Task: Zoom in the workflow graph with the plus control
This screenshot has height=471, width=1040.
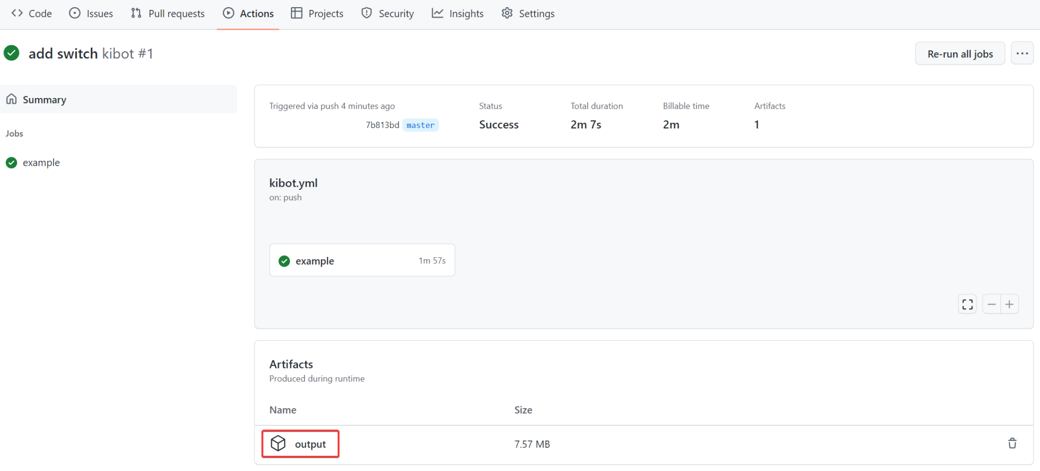Action: 1010,304
